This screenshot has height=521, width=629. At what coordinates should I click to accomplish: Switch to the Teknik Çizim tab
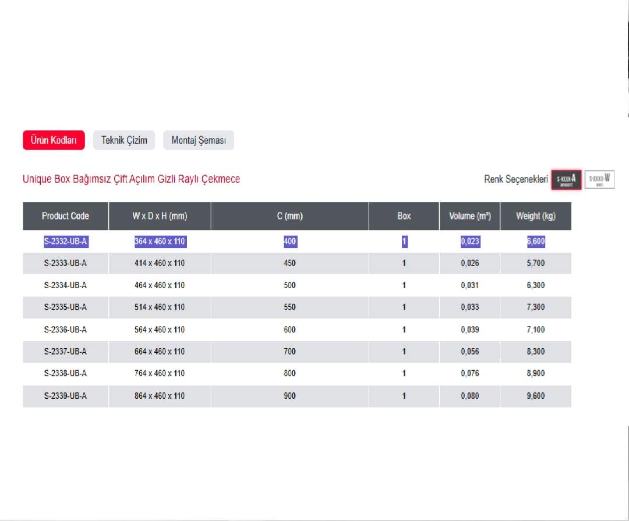tap(124, 140)
